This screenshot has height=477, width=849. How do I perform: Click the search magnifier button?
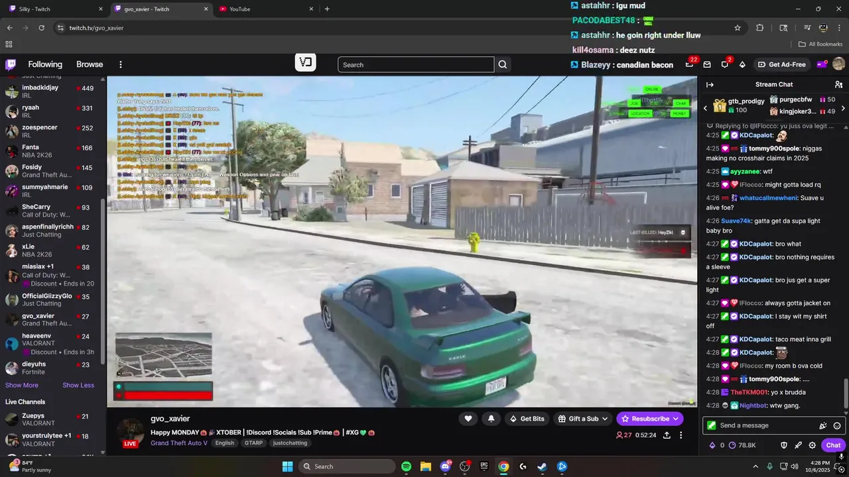click(x=503, y=64)
